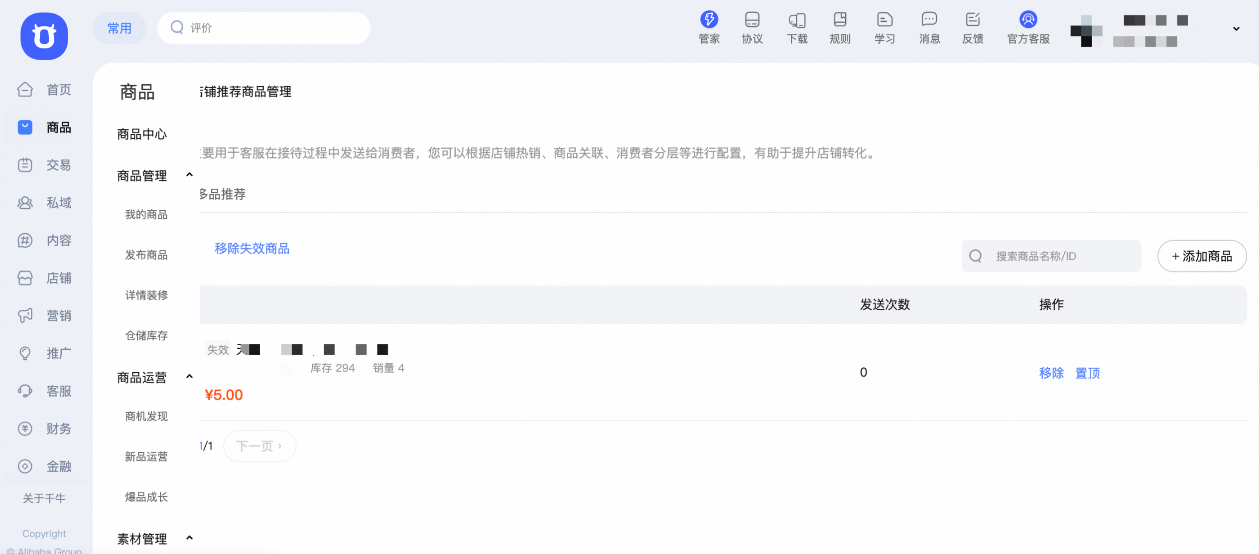Open 推广 lightbulb icon in sidebar
Screen dimensions: 1259x554
point(25,353)
